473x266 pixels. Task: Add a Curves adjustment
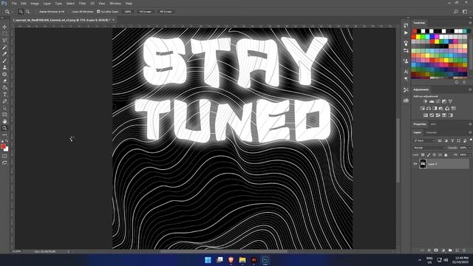coord(438,102)
